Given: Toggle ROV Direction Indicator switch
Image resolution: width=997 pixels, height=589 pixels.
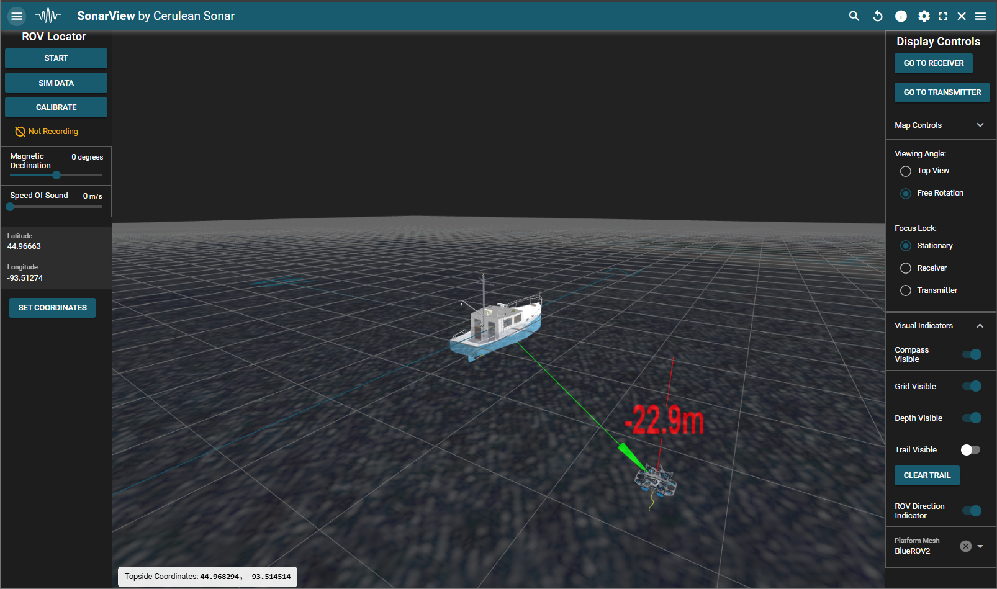Looking at the screenshot, I should click(x=972, y=511).
